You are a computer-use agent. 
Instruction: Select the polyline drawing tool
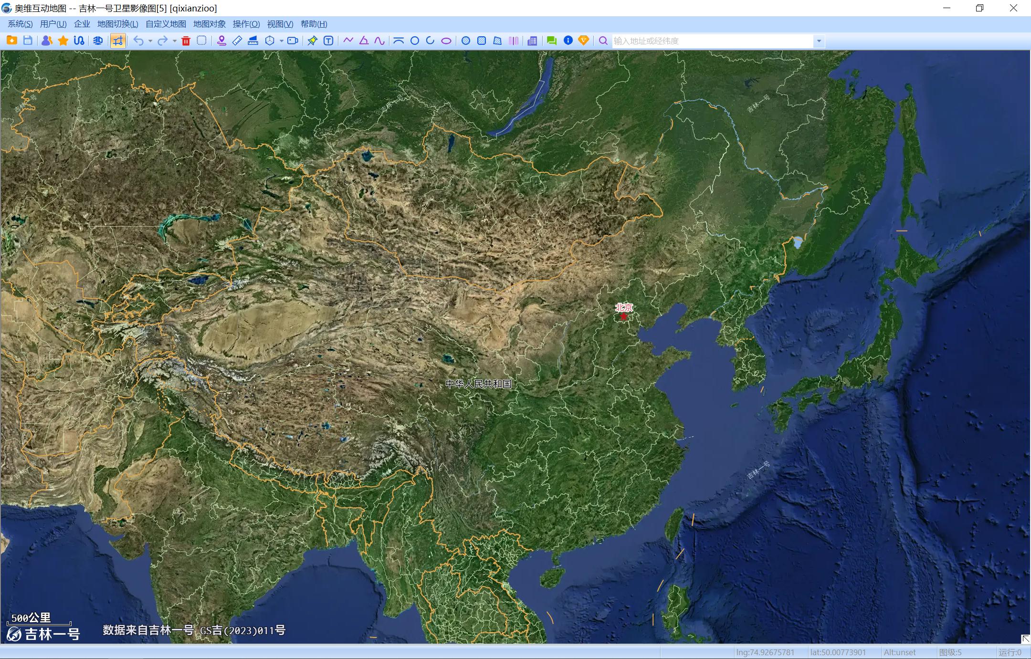(348, 41)
